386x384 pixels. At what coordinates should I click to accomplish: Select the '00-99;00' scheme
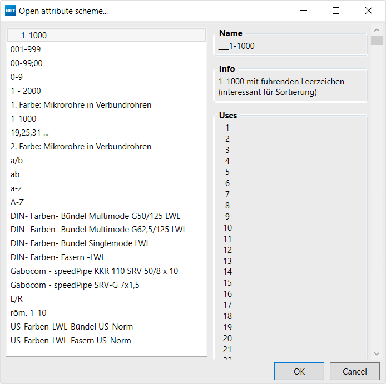(x=107, y=63)
